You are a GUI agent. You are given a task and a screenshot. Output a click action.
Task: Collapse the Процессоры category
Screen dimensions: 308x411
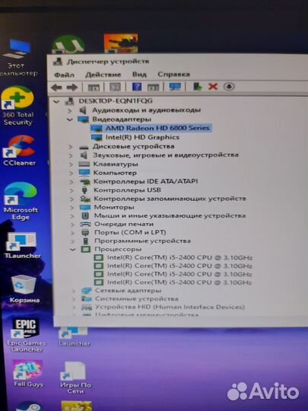coord(73,250)
